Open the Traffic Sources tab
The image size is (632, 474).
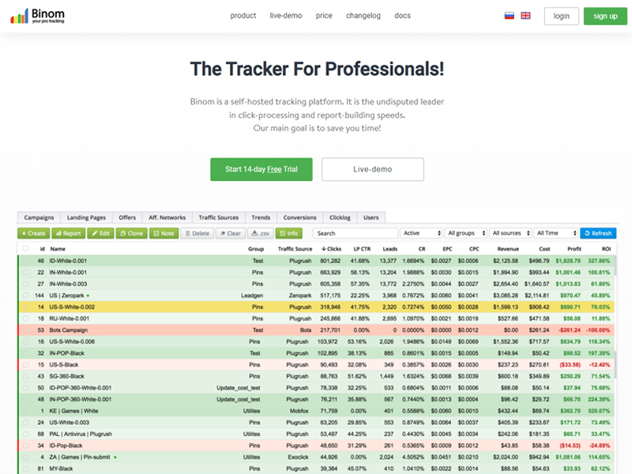219,218
